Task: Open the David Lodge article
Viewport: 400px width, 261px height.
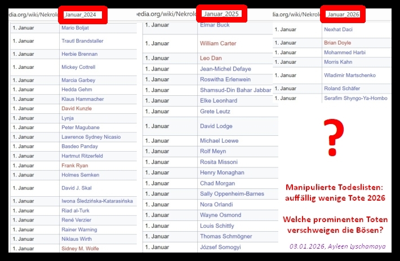Action: click(216, 126)
